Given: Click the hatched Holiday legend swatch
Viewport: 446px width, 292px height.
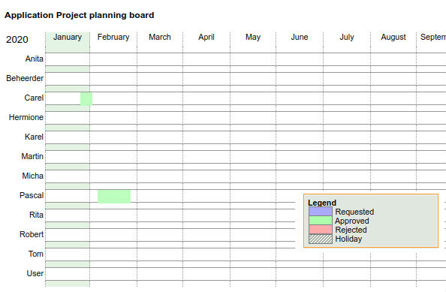Looking at the screenshot, I should tap(321, 239).
